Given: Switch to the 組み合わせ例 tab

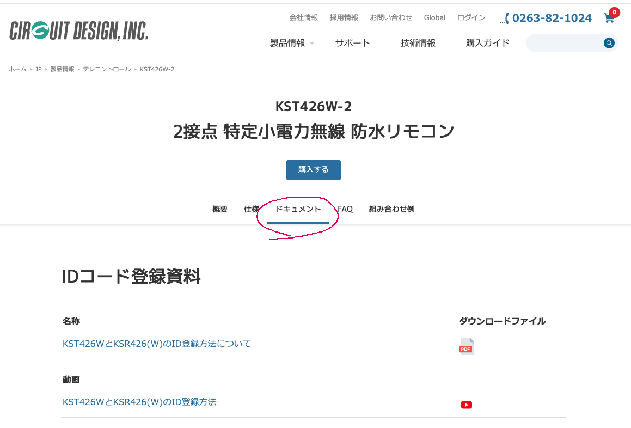Looking at the screenshot, I should 391,209.
